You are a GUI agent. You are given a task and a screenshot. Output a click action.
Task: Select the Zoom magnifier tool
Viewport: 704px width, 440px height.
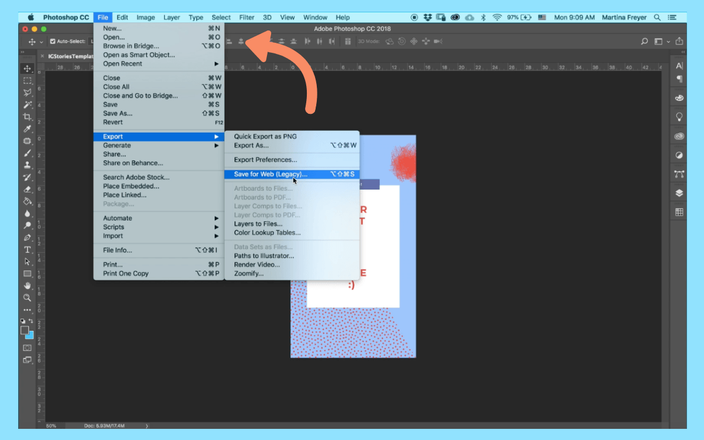[27, 298]
